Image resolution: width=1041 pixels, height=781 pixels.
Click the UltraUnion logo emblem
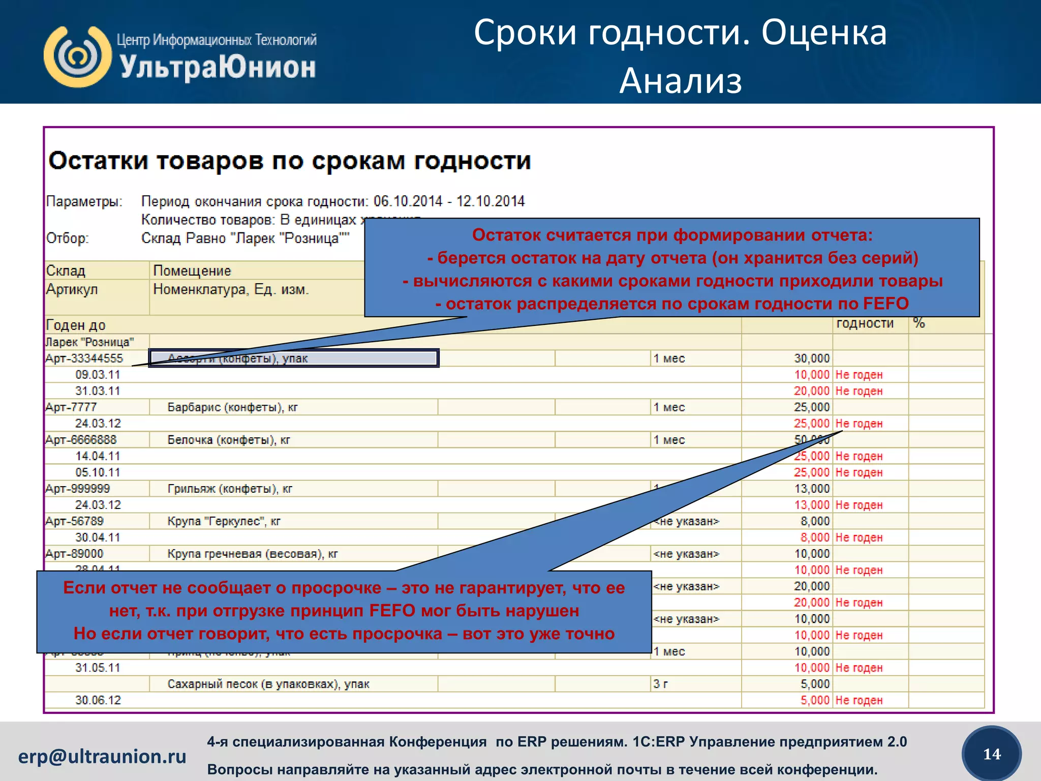pyautogui.click(x=78, y=56)
